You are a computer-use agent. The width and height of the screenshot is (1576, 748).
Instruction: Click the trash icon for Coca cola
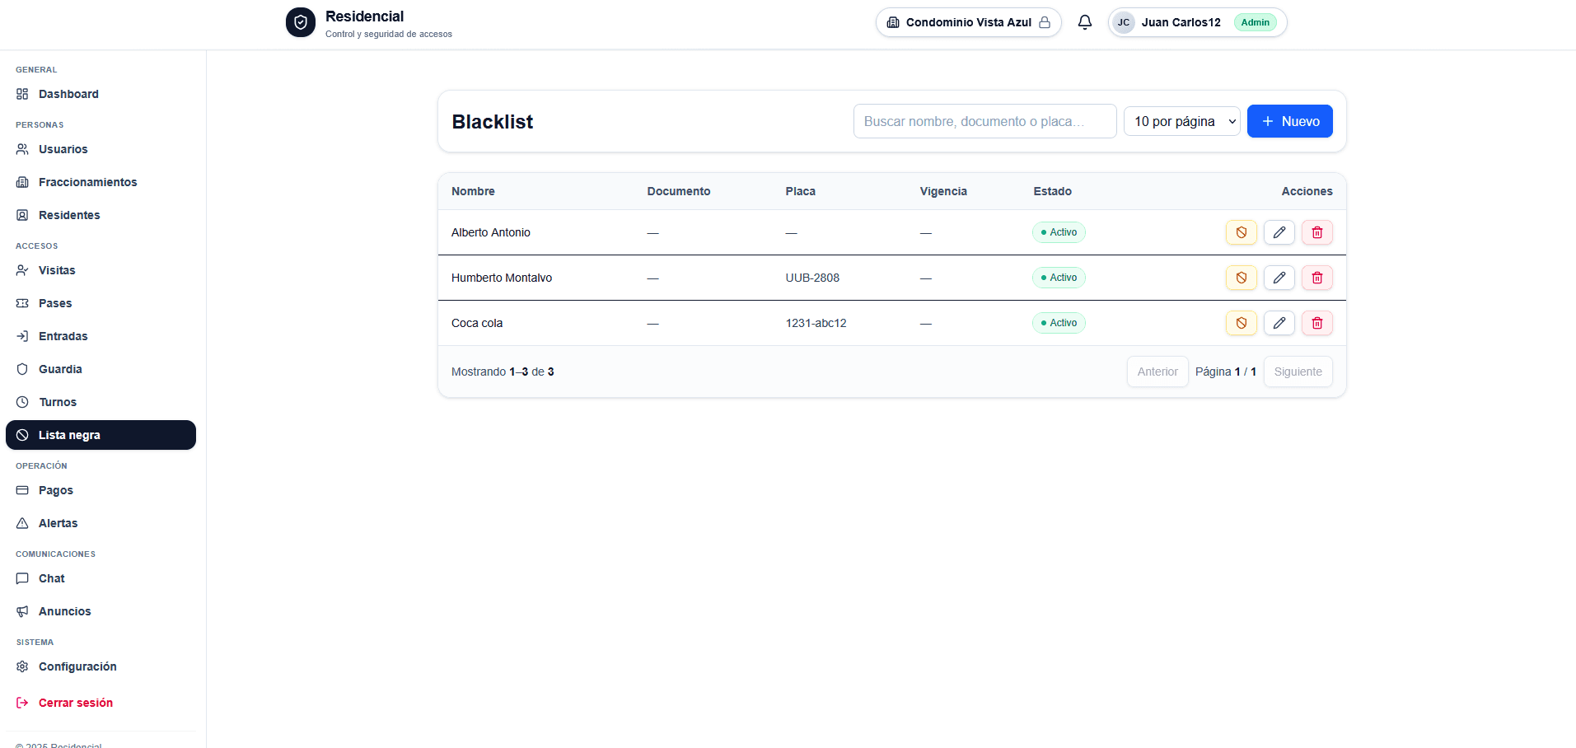[1316, 323]
